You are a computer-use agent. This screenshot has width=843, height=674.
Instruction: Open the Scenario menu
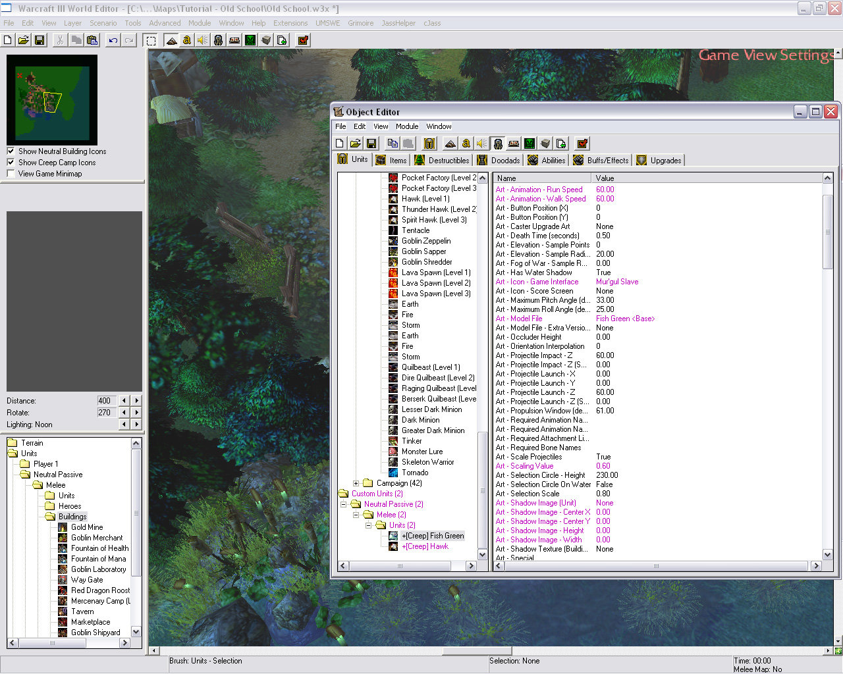[x=103, y=23]
